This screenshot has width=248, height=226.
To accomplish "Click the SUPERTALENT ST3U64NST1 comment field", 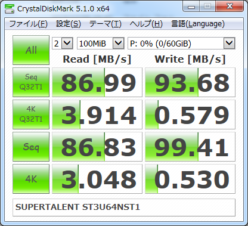I will 124,208.
